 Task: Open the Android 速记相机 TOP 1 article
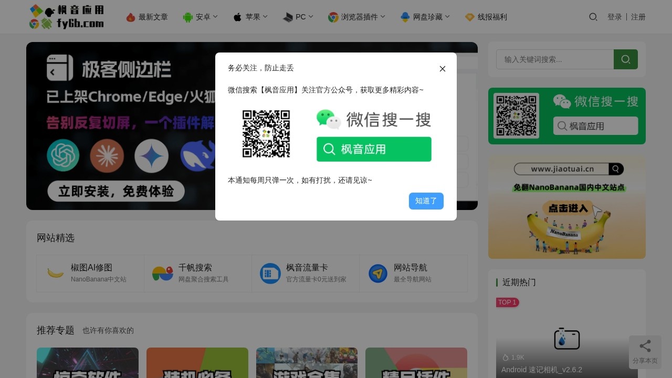542,370
